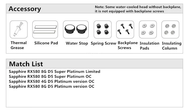
Task: Click the backplane screws note text
Action: pyautogui.click(x=138, y=9)
